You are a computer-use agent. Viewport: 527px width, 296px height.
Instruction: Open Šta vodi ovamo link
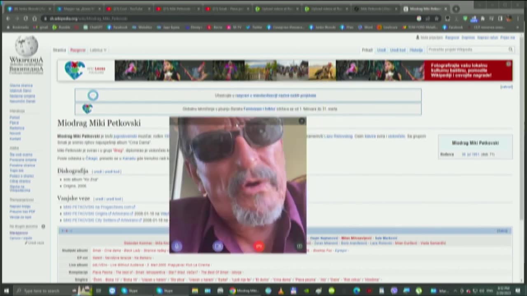click(21, 155)
